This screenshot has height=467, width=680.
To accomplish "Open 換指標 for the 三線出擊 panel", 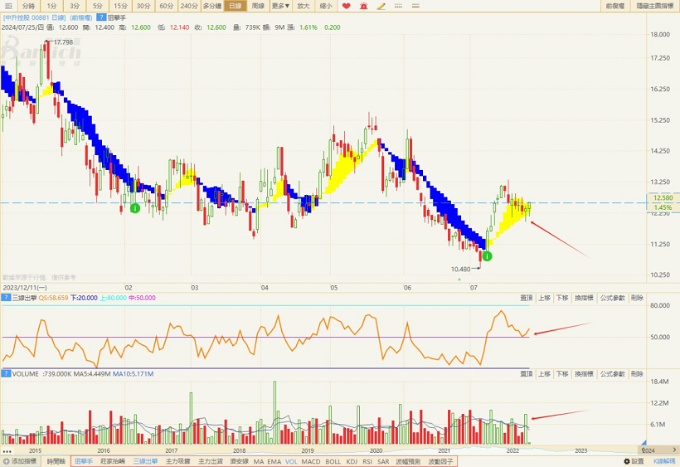I will coord(582,297).
